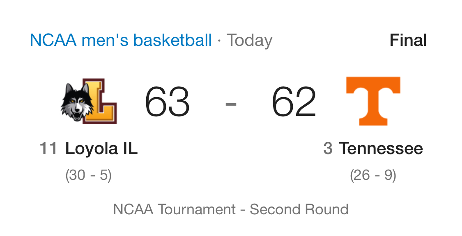Screen dimensions: 462x236
Task: Click the wolf face in Loyola logo
Action: click(76, 102)
